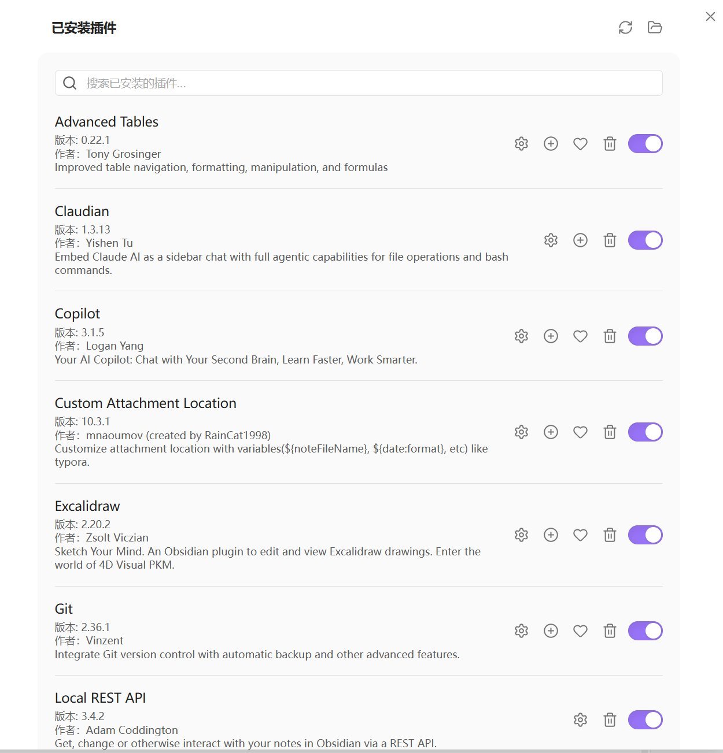Screen dimensions: 723x753
Task: Close the settings dialog
Action: (x=710, y=16)
